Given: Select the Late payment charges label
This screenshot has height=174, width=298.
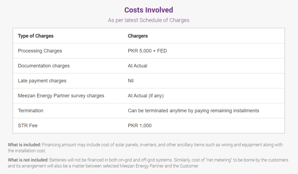Looking at the screenshot, I should [x=42, y=81].
